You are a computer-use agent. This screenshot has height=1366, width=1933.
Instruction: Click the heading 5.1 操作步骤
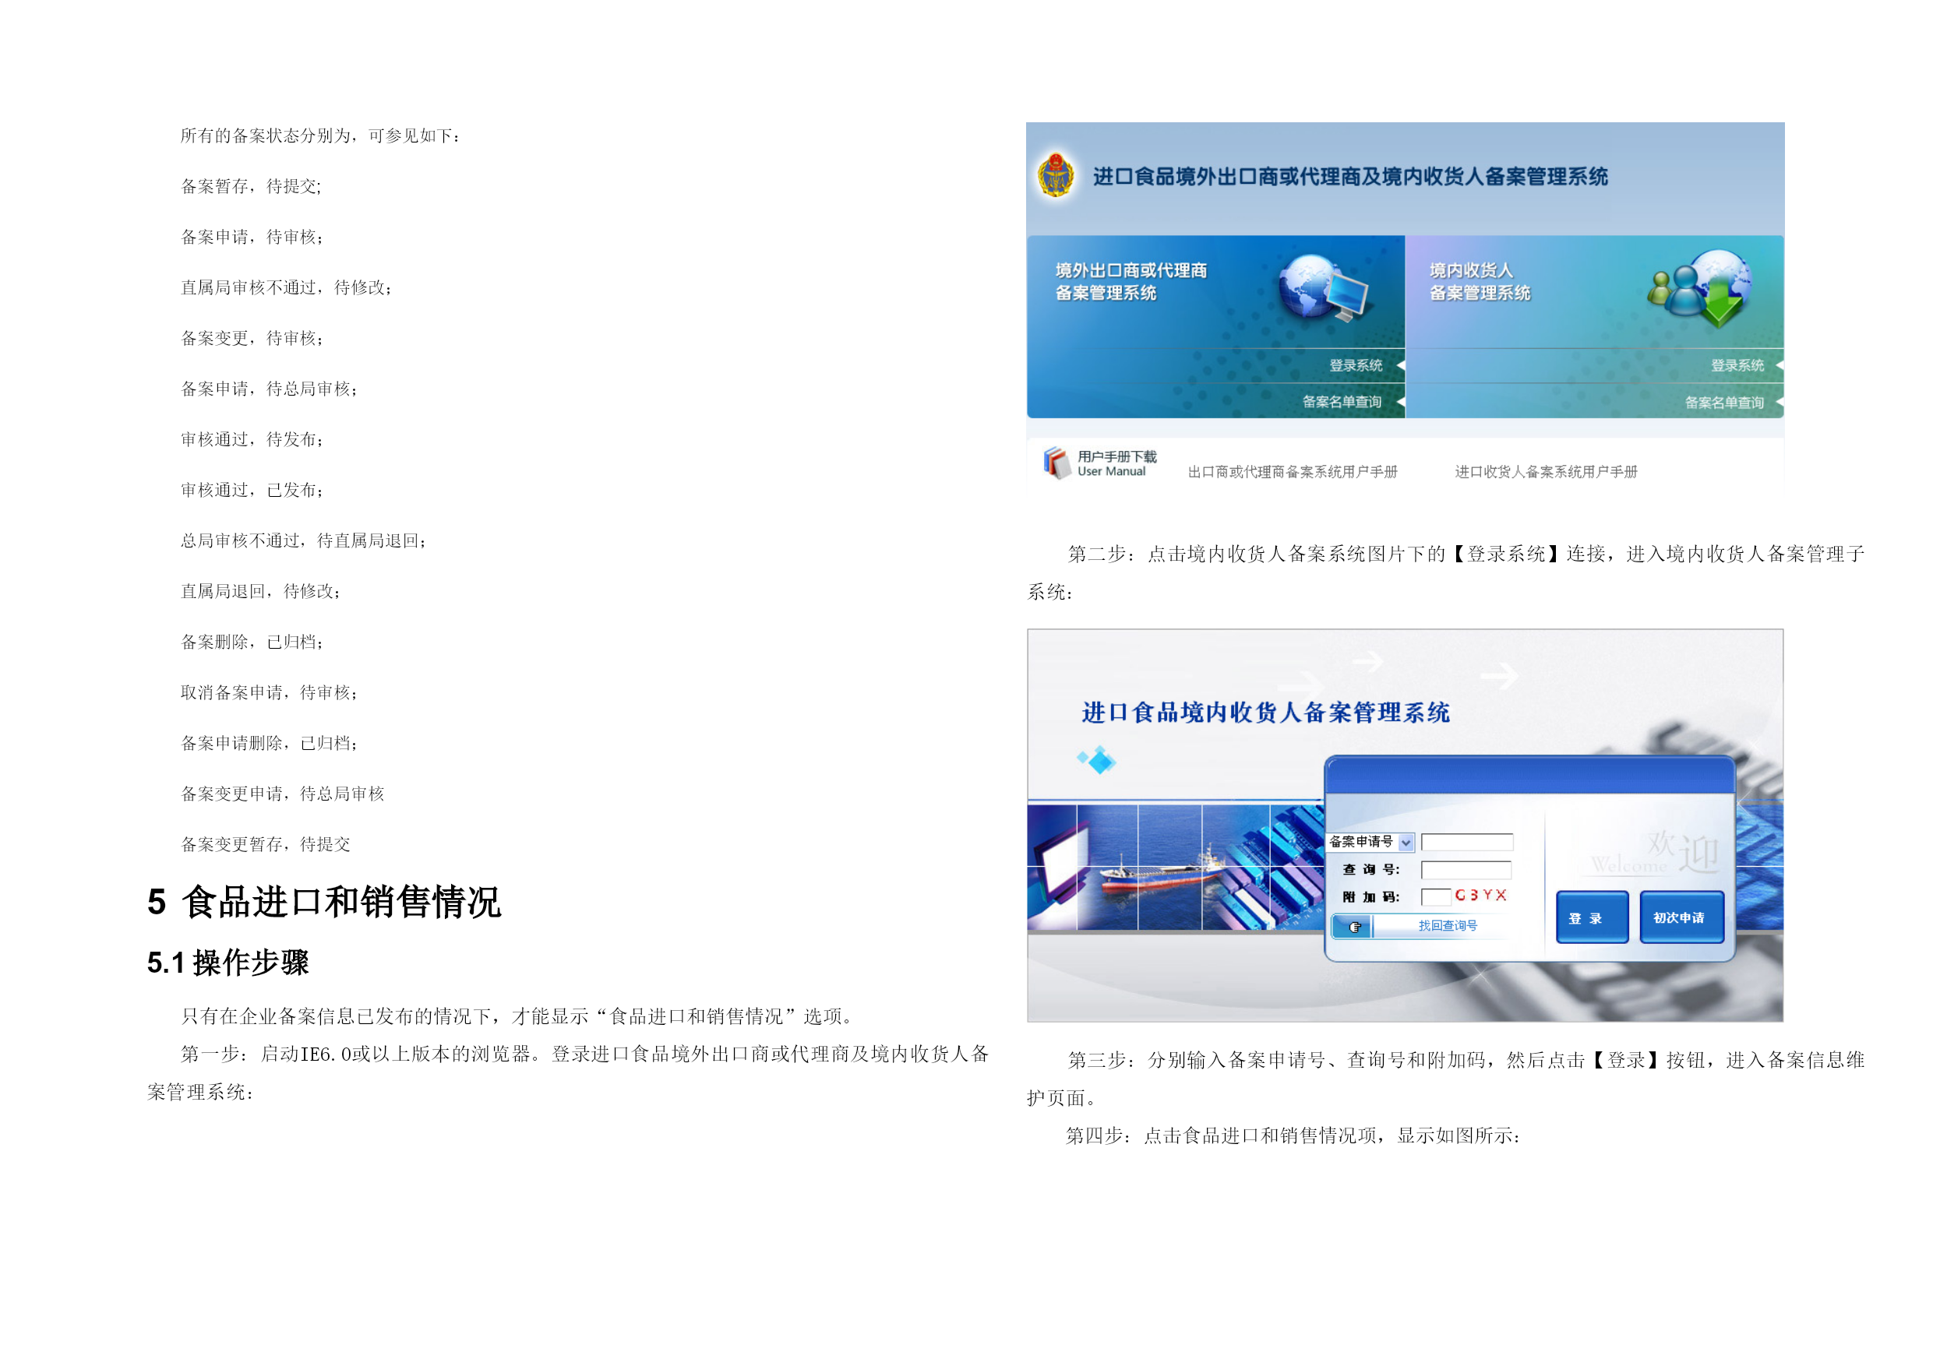pyautogui.click(x=228, y=963)
